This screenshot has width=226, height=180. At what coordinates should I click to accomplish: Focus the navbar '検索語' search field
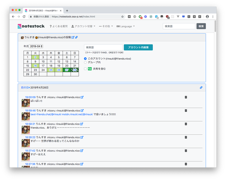(179, 26)
